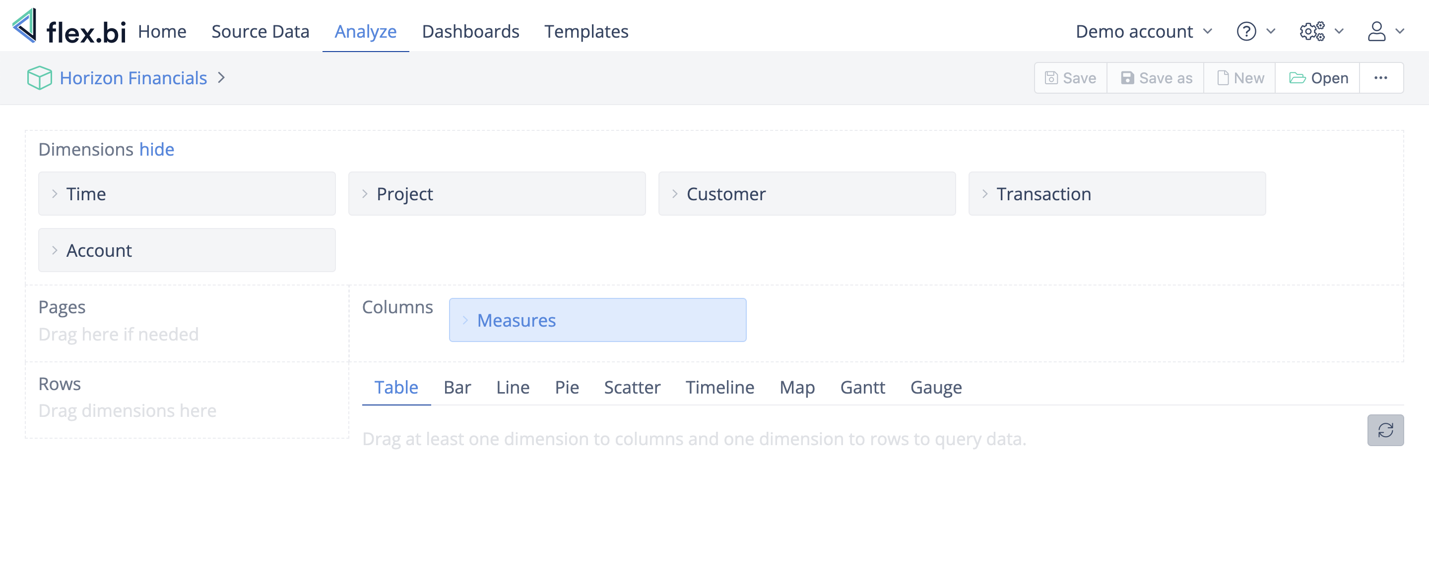Select the Gauge chart tab
The height and width of the screenshot is (575, 1429).
pyautogui.click(x=936, y=387)
